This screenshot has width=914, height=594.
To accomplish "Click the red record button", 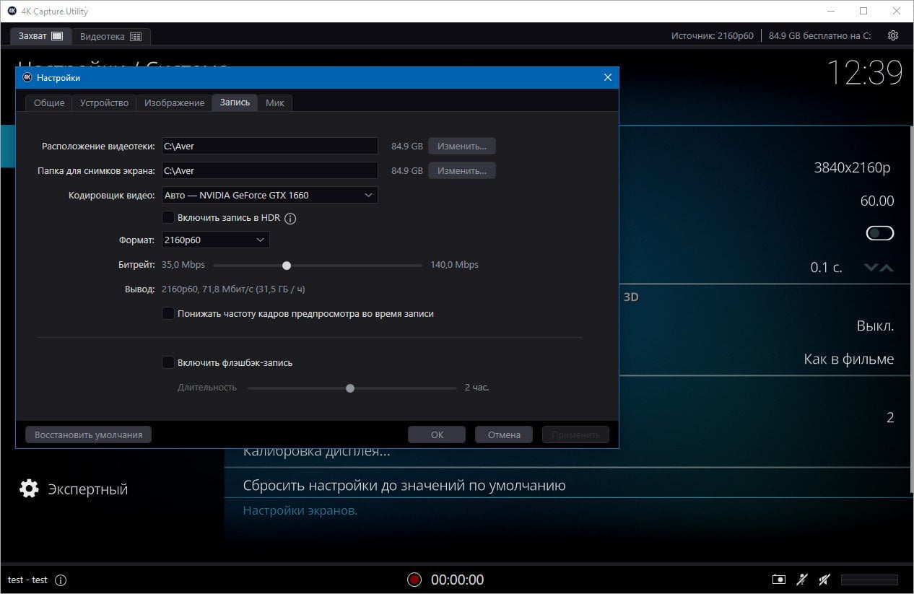I will click(414, 580).
